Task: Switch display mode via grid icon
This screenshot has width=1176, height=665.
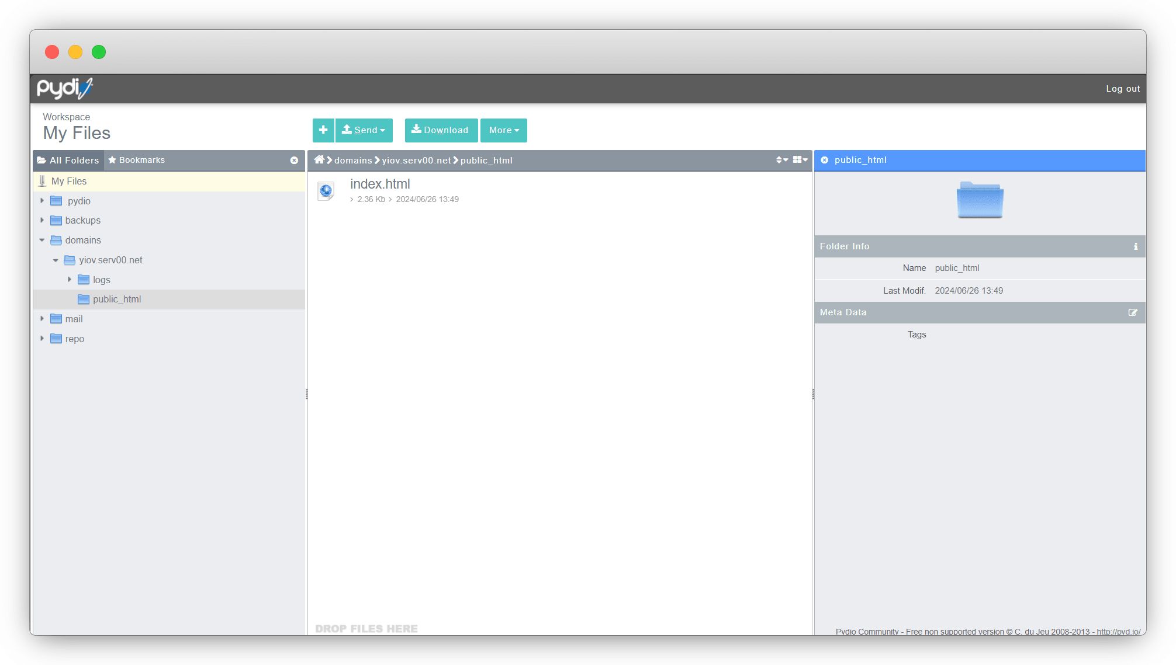Action: 800,160
